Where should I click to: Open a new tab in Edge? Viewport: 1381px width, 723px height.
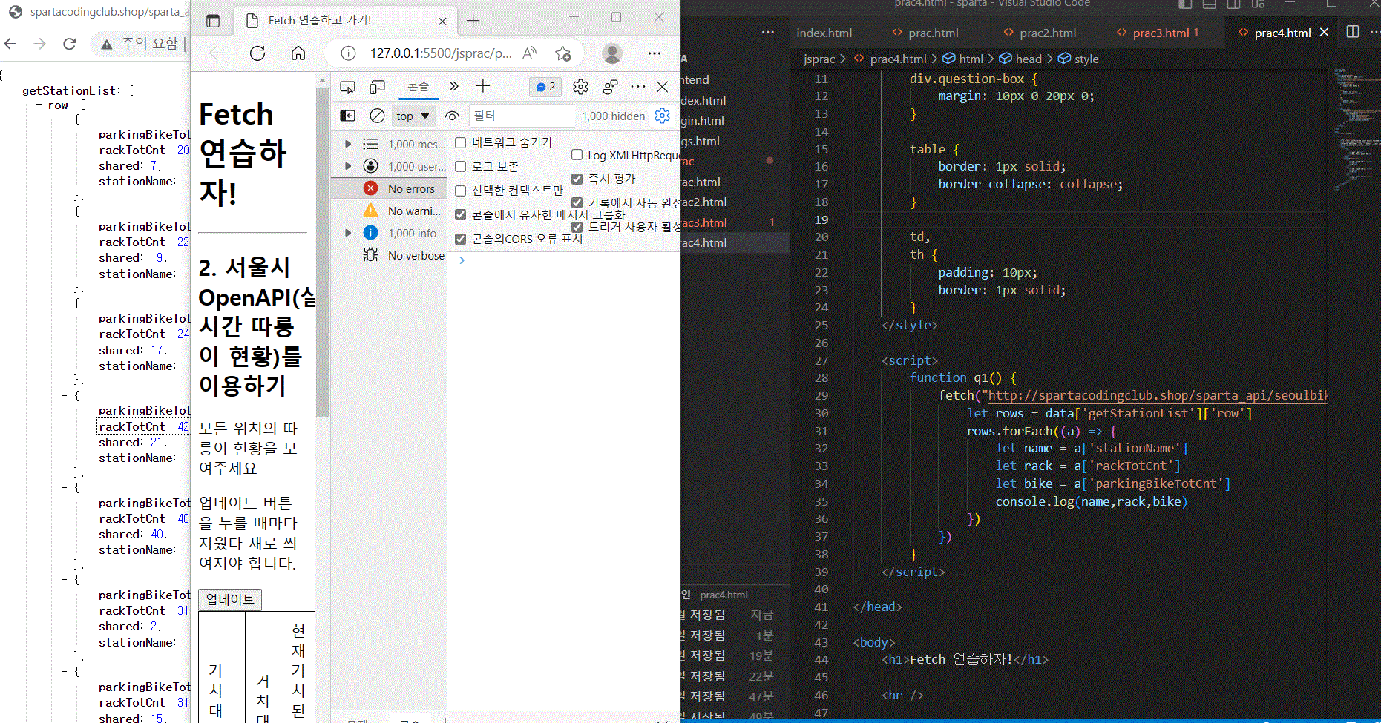[x=473, y=21]
